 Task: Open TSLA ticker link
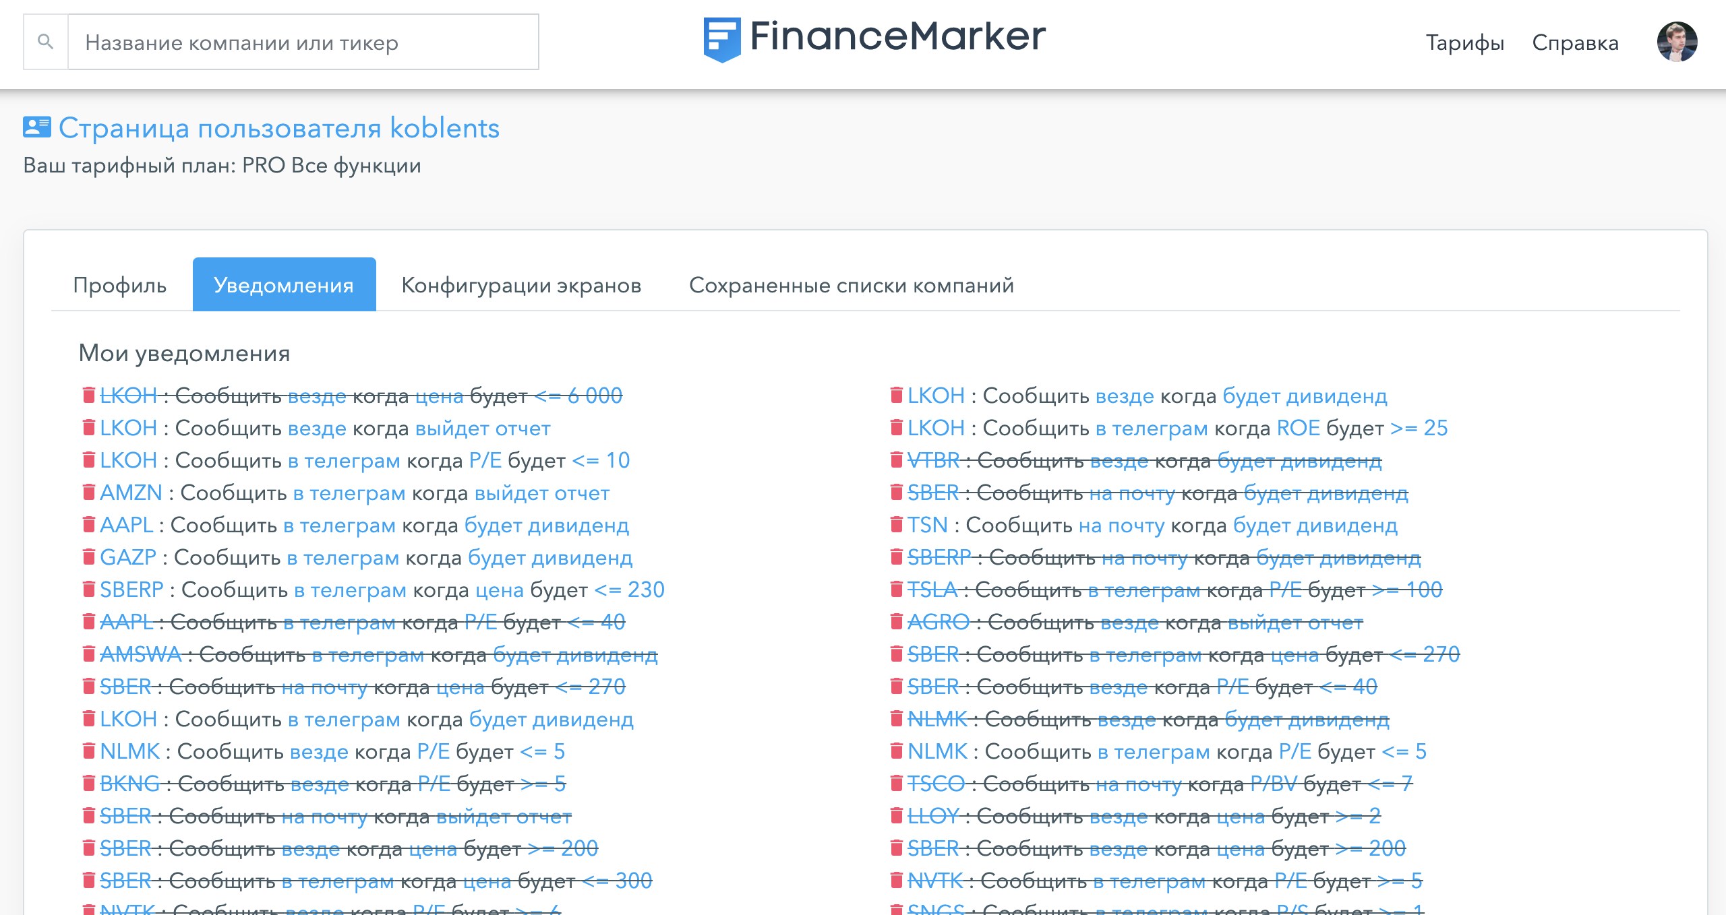932,590
